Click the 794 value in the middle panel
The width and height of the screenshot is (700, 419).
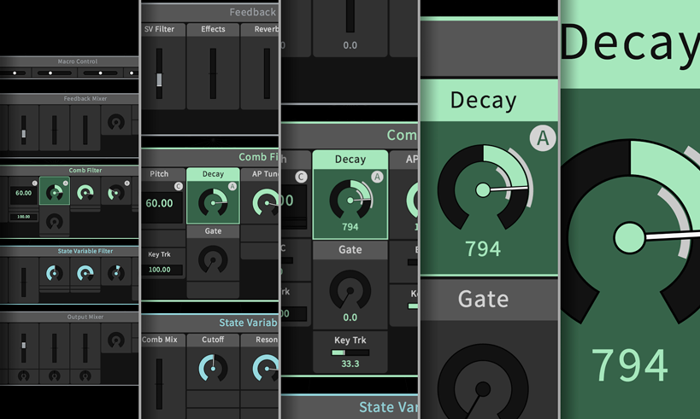click(350, 227)
